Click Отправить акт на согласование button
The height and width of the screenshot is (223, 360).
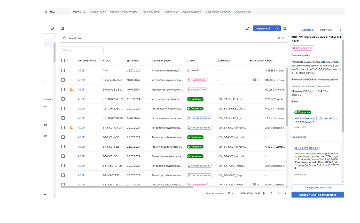click(318, 195)
